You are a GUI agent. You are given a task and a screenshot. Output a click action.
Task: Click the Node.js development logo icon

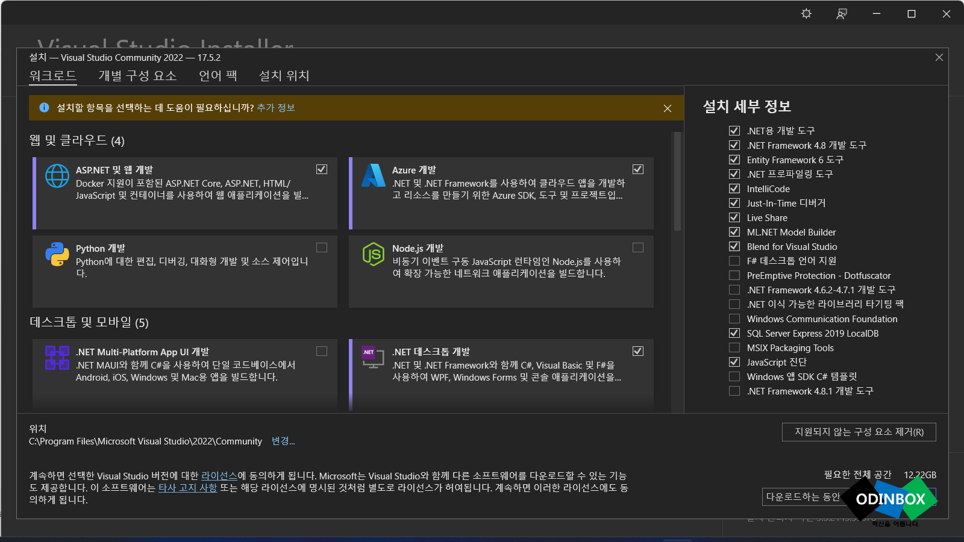(374, 254)
